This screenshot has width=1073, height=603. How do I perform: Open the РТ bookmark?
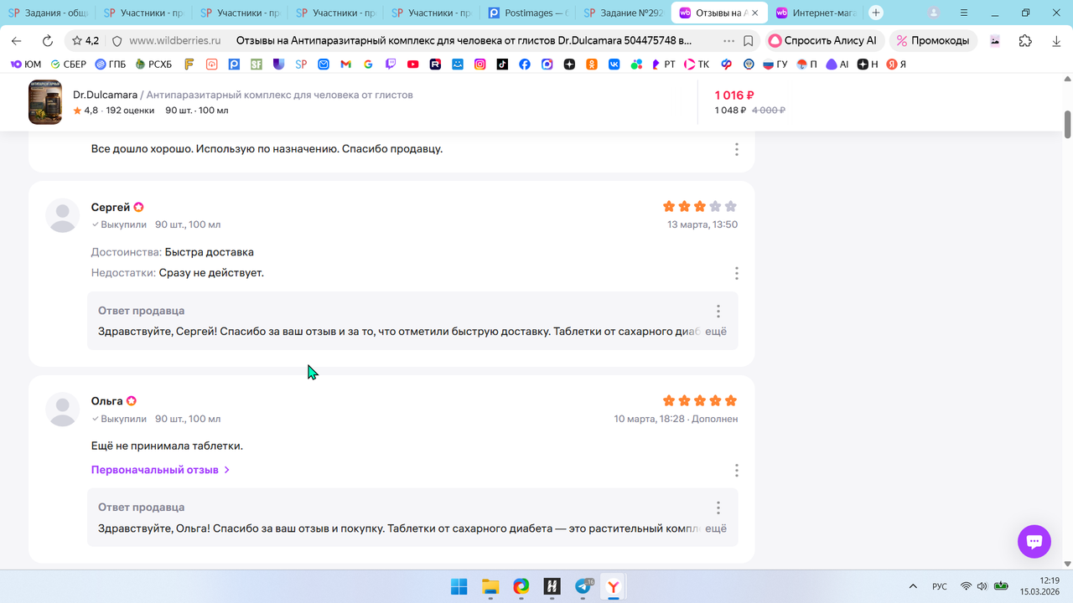(663, 64)
